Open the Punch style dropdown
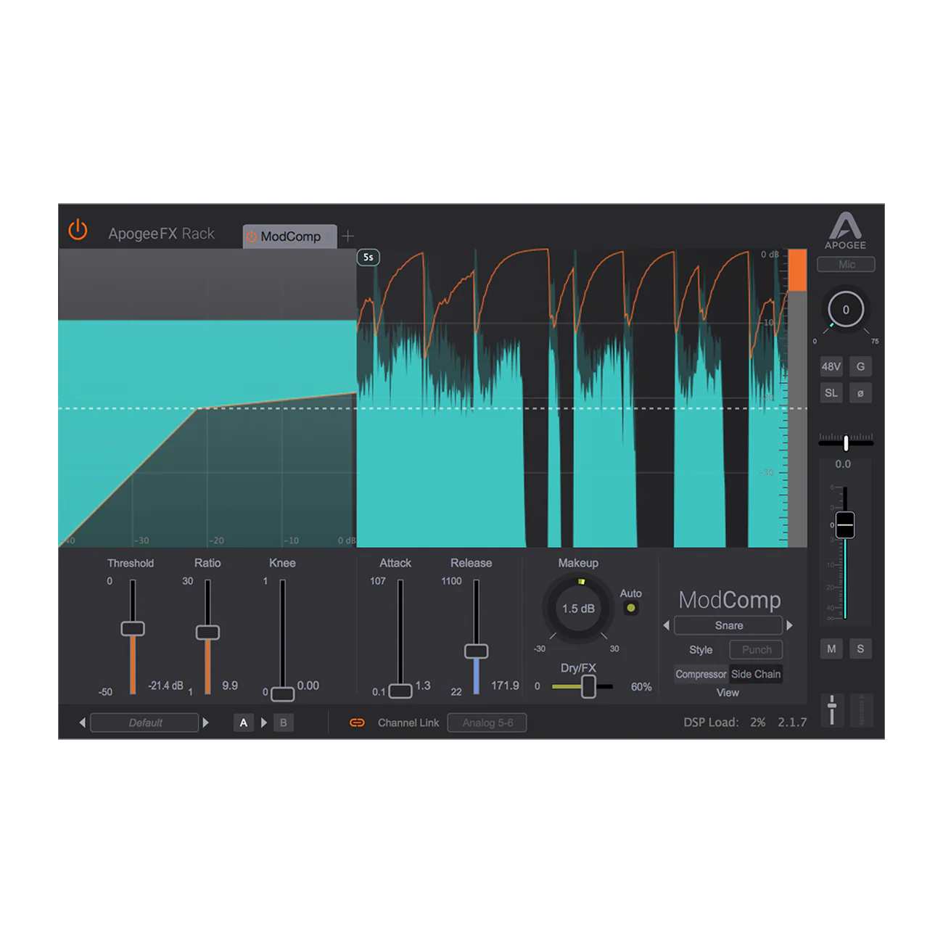The height and width of the screenshot is (943, 943). pos(756,649)
